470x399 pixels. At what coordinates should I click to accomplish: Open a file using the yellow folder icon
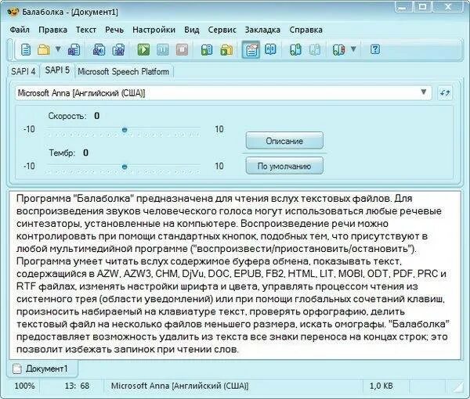(x=43, y=49)
